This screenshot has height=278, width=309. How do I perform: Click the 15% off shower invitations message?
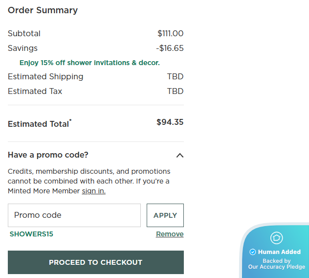pyautogui.click(x=89, y=63)
